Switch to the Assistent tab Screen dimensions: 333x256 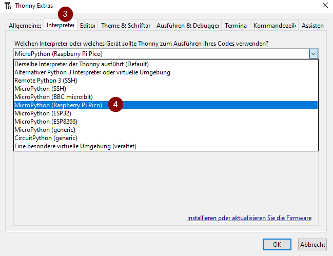(312, 25)
